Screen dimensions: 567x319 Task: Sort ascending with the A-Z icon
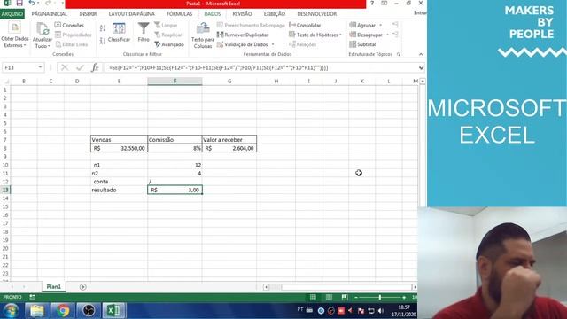coord(103,27)
